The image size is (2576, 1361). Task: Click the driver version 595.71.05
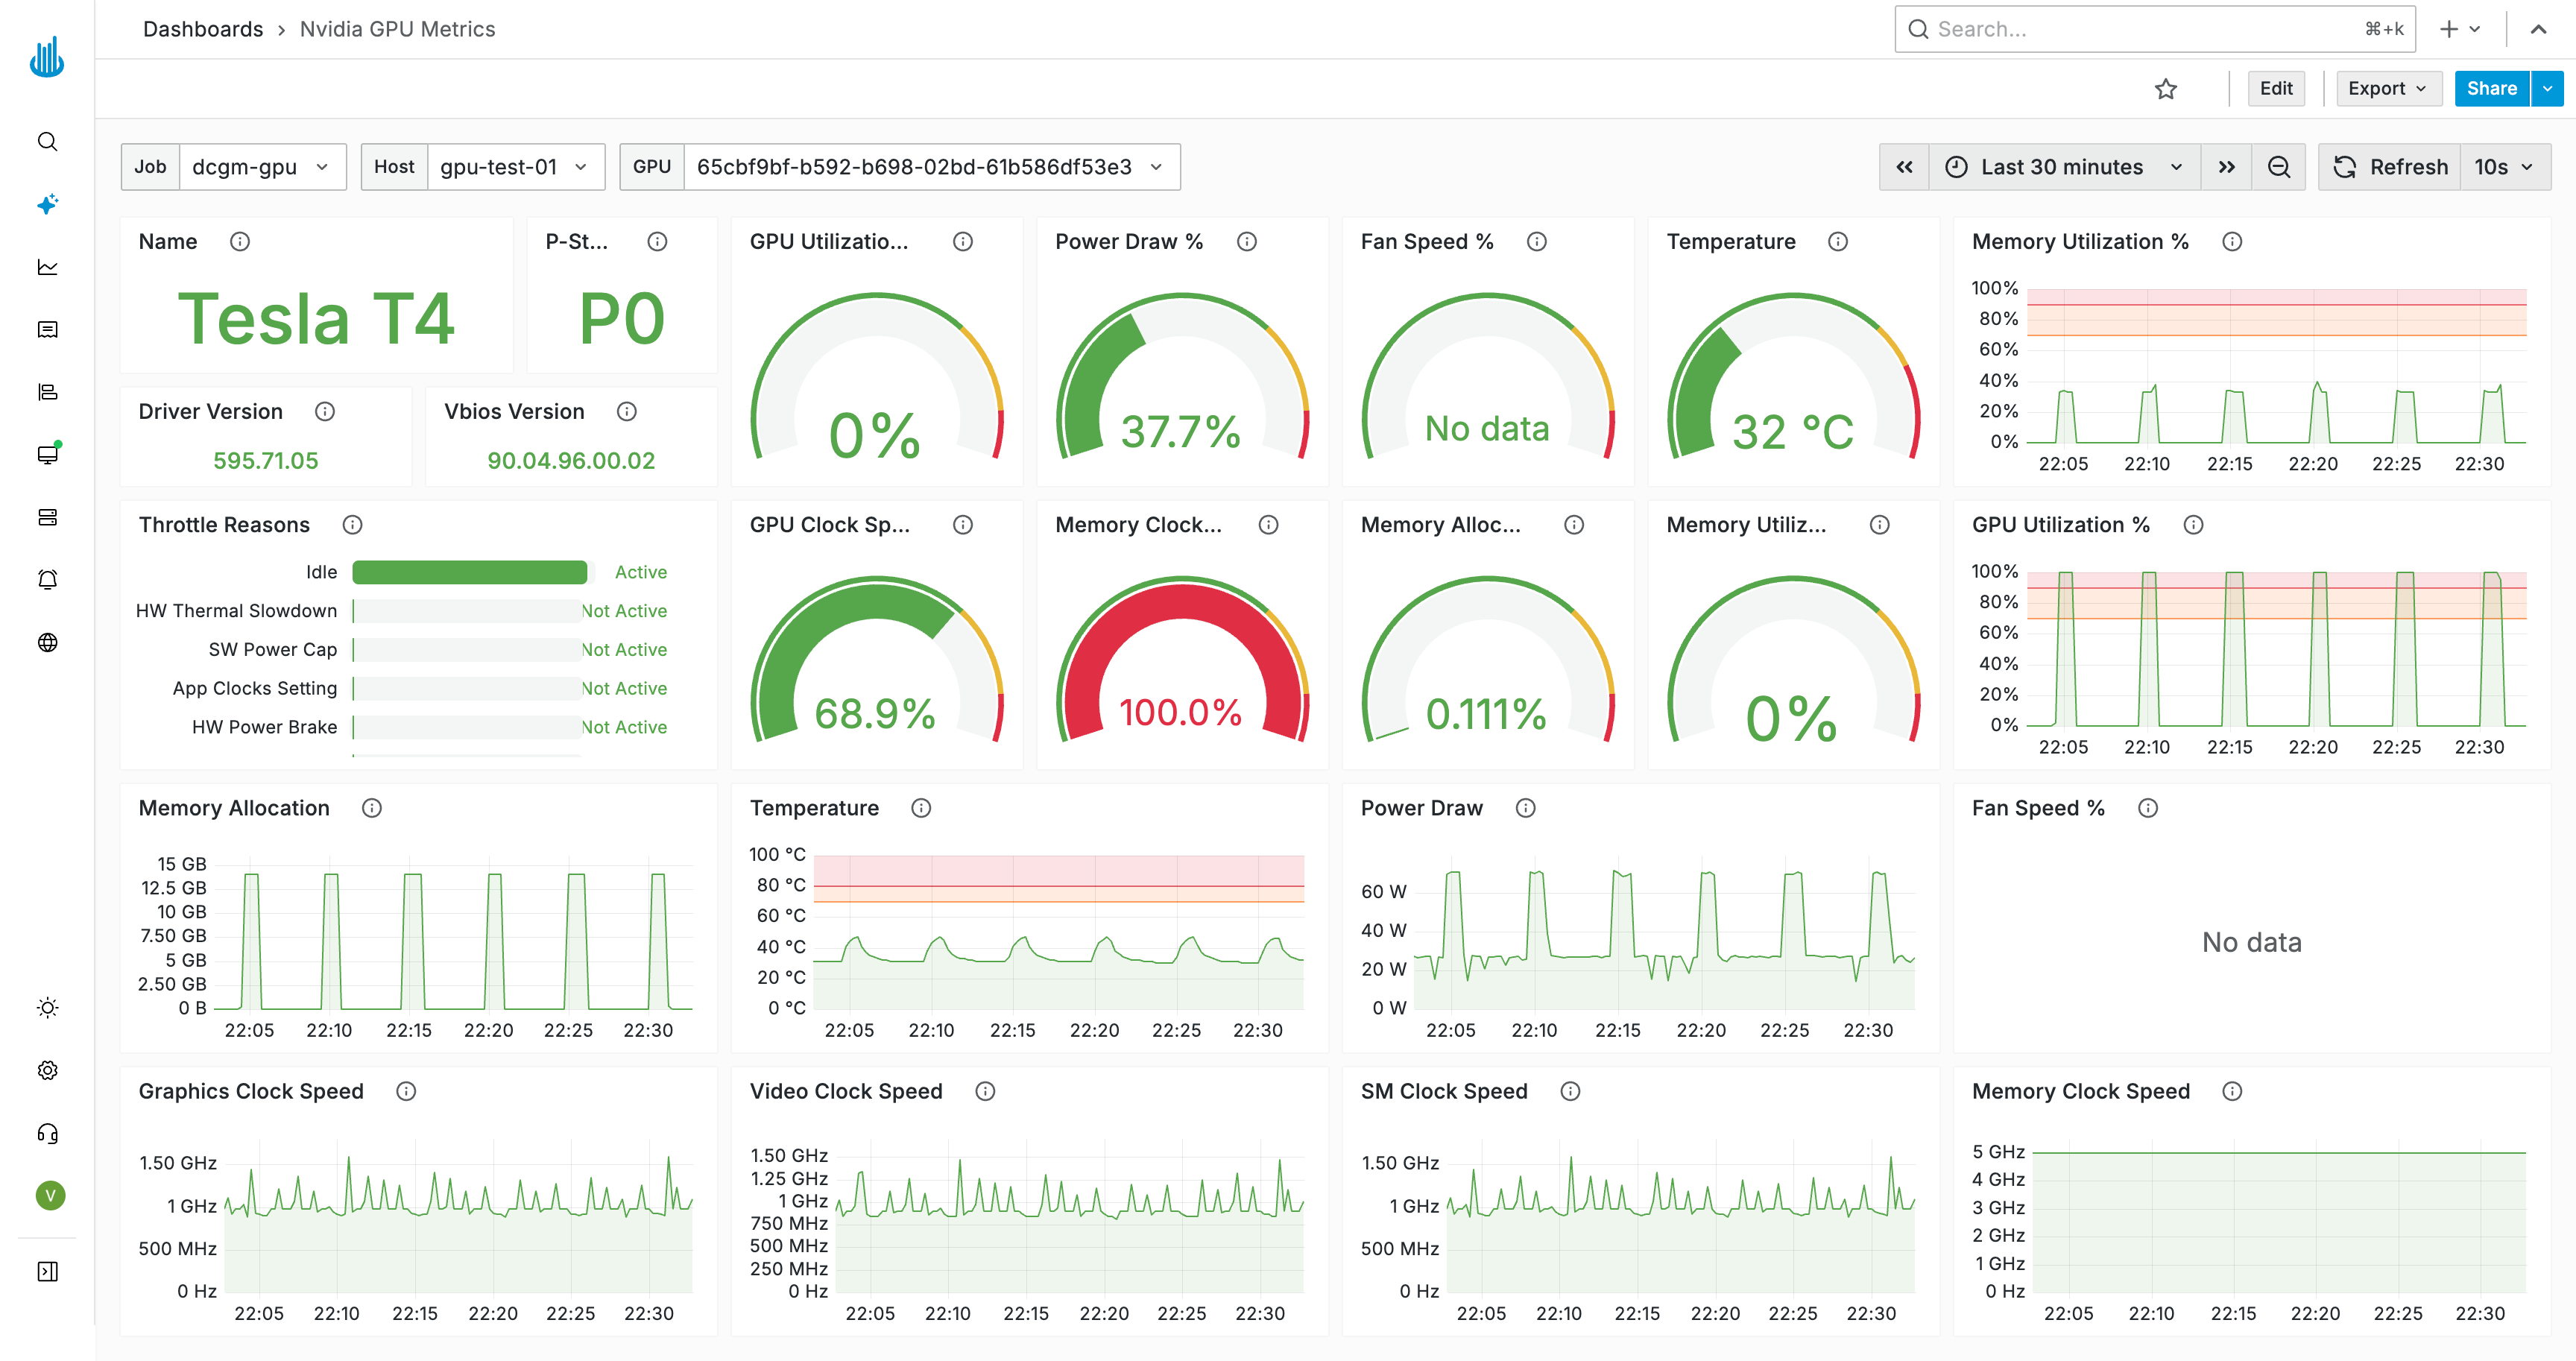coord(266,460)
